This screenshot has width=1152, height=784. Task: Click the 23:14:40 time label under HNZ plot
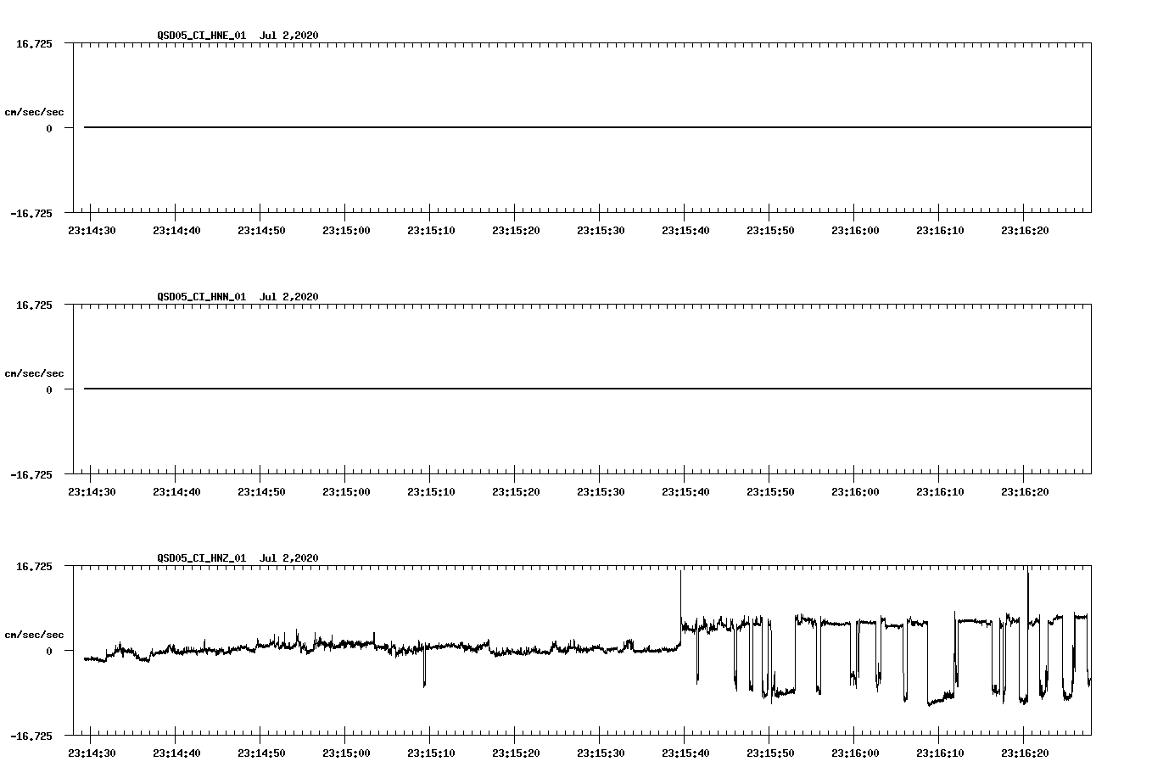pyautogui.click(x=176, y=753)
